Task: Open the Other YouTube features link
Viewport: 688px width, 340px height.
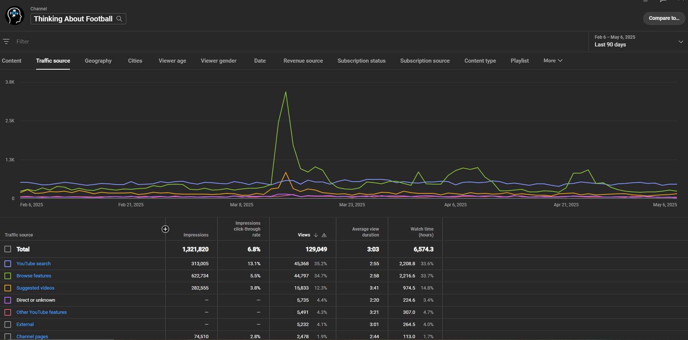Action: click(x=42, y=312)
